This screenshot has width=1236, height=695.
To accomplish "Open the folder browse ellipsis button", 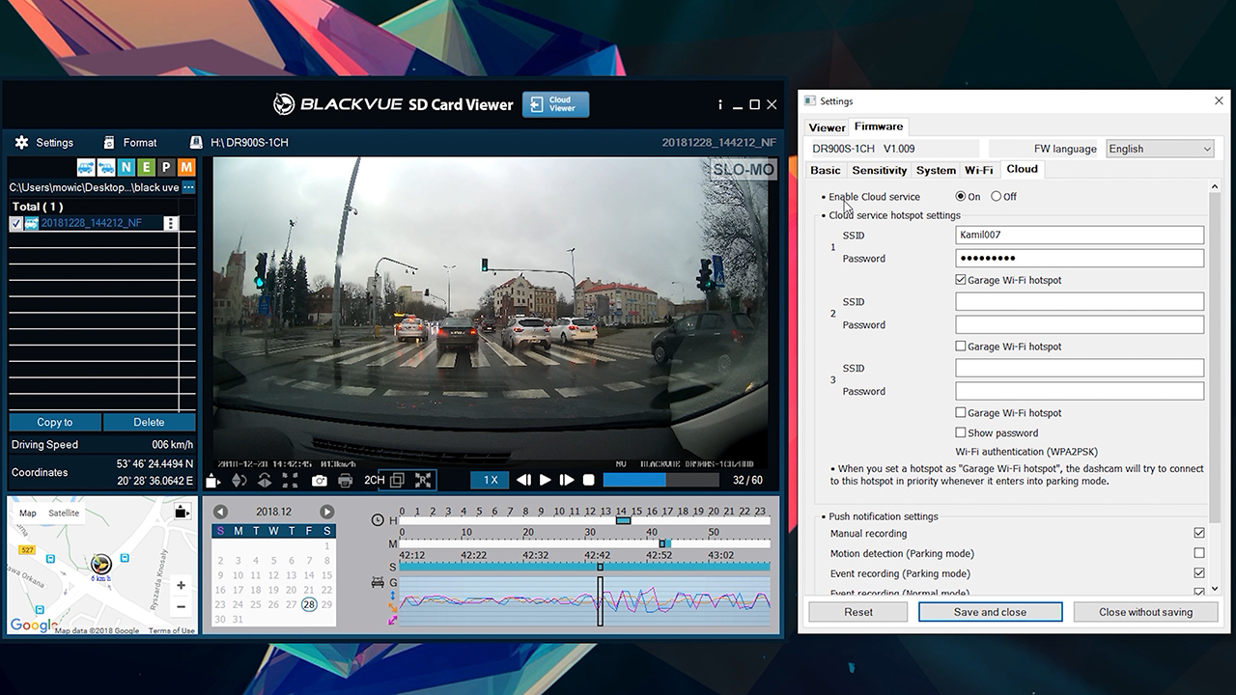I will [188, 187].
